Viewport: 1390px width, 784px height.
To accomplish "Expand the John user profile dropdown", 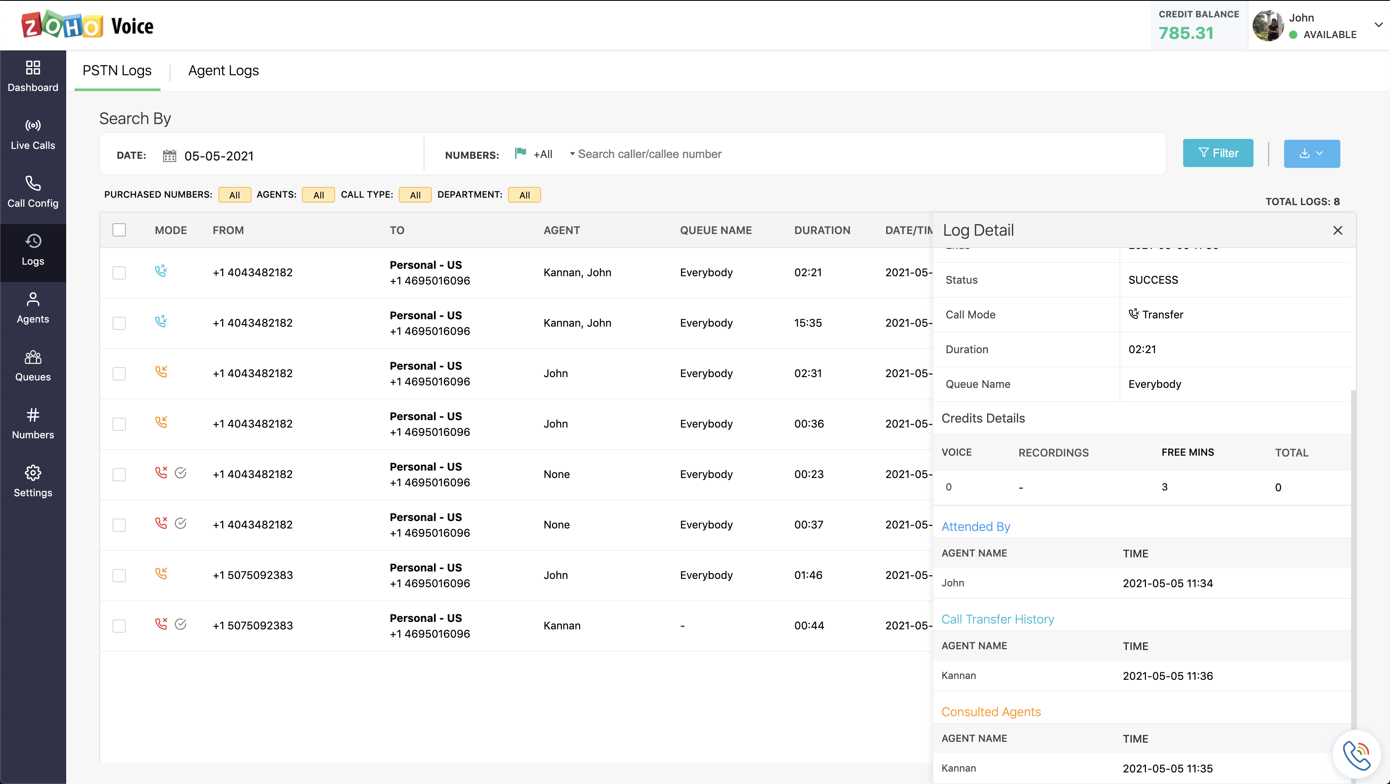I will 1378,25.
